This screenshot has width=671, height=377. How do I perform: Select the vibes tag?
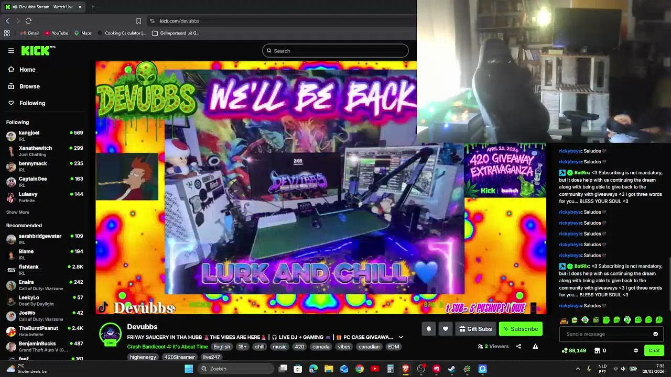click(344, 347)
